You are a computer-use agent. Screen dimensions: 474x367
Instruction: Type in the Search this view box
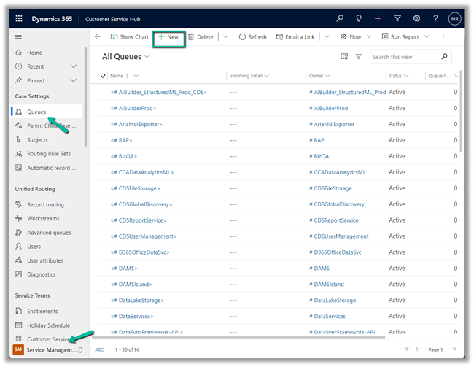pos(404,56)
